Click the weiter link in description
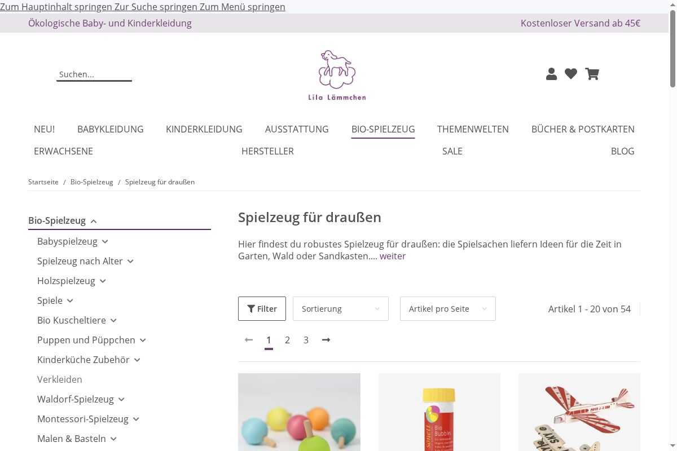Image resolution: width=677 pixels, height=451 pixels. 393,256
